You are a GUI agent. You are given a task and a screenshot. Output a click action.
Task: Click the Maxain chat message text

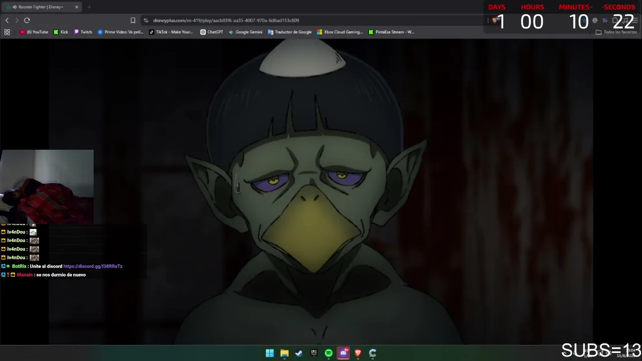click(x=61, y=275)
